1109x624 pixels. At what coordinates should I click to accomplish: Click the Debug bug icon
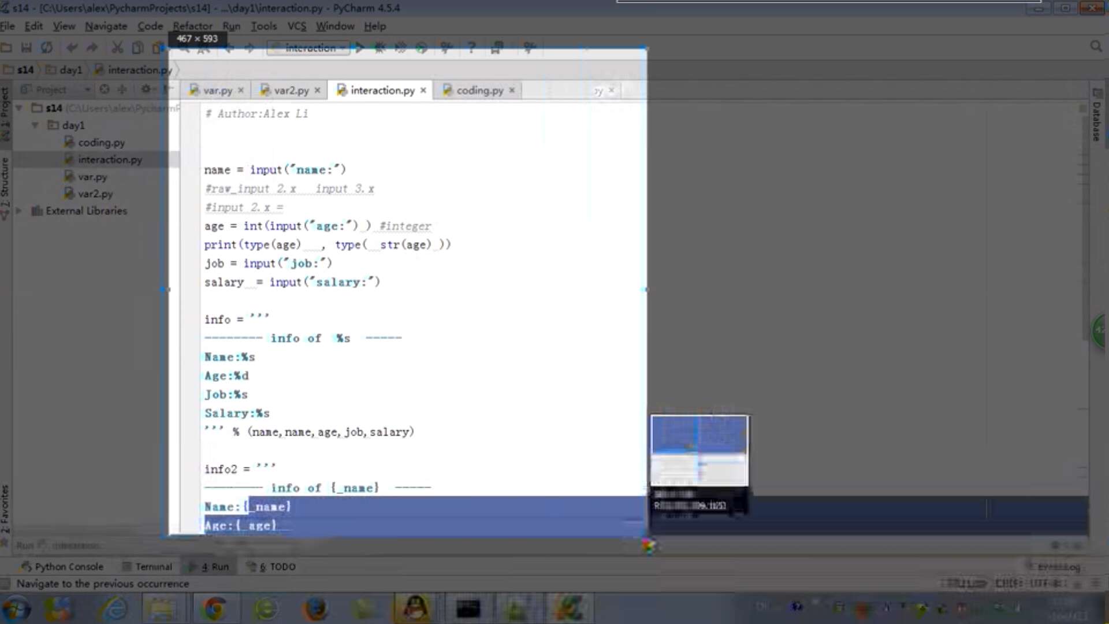379,48
